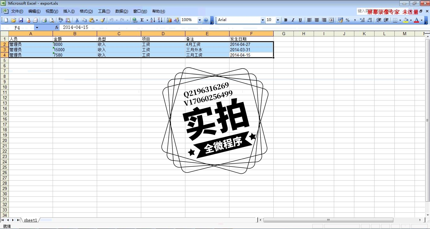The image size is (430, 229).
Task: Create a new blank workbook
Action: 6,20
